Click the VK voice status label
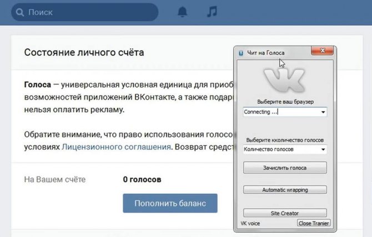372x237 pixels. (x=250, y=224)
